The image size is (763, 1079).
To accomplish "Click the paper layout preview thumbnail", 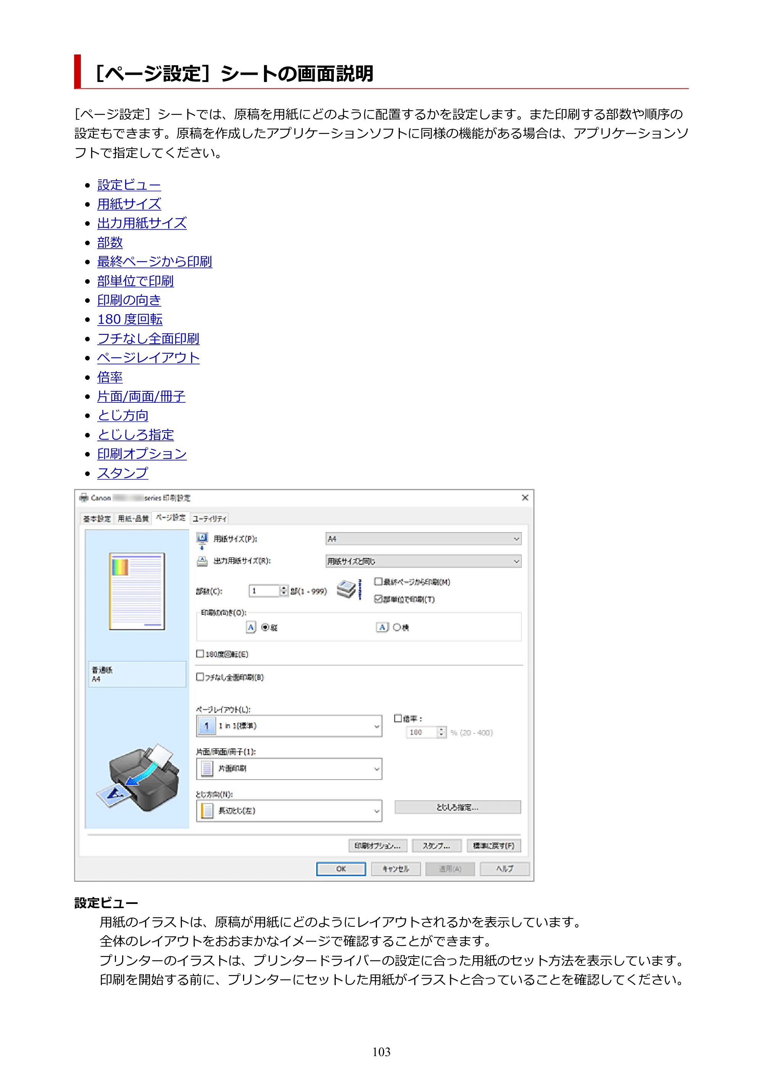I will tap(137, 591).
